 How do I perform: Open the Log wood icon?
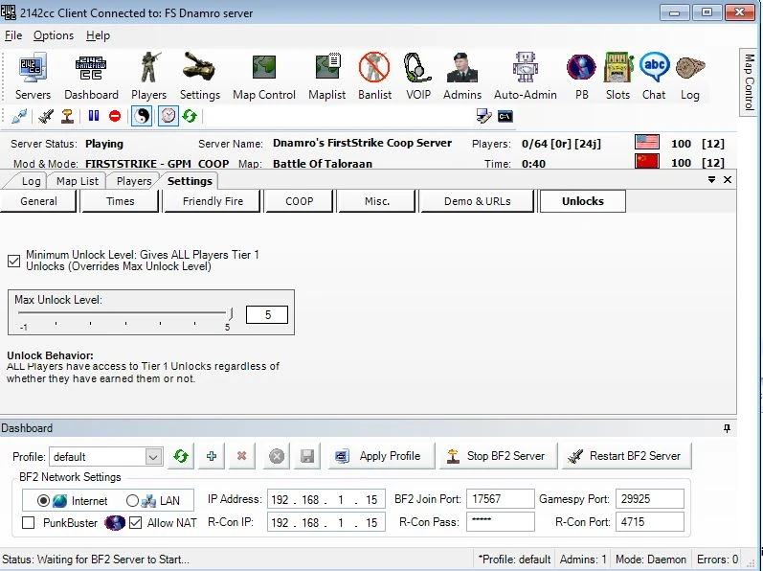pyautogui.click(x=690, y=77)
